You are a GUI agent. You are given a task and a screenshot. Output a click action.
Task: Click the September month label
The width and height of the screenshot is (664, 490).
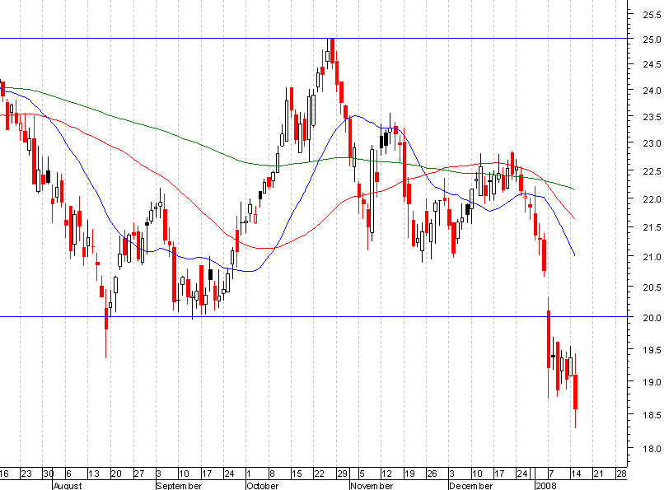(x=179, y=485)
